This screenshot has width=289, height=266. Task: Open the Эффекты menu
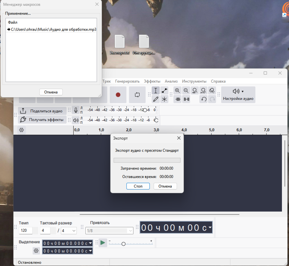[x=152, y=81]
